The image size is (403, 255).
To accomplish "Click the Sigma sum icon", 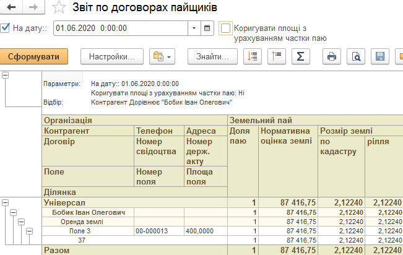I will (301, 56).
